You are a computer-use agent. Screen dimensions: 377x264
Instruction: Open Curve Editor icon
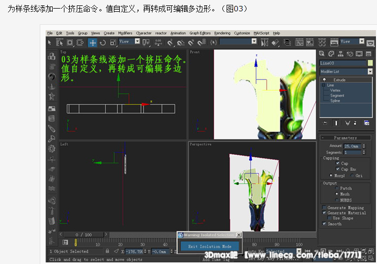point(299,42)
